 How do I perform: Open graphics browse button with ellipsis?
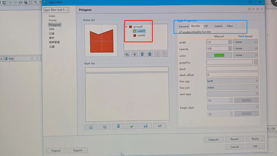(256, 62)
